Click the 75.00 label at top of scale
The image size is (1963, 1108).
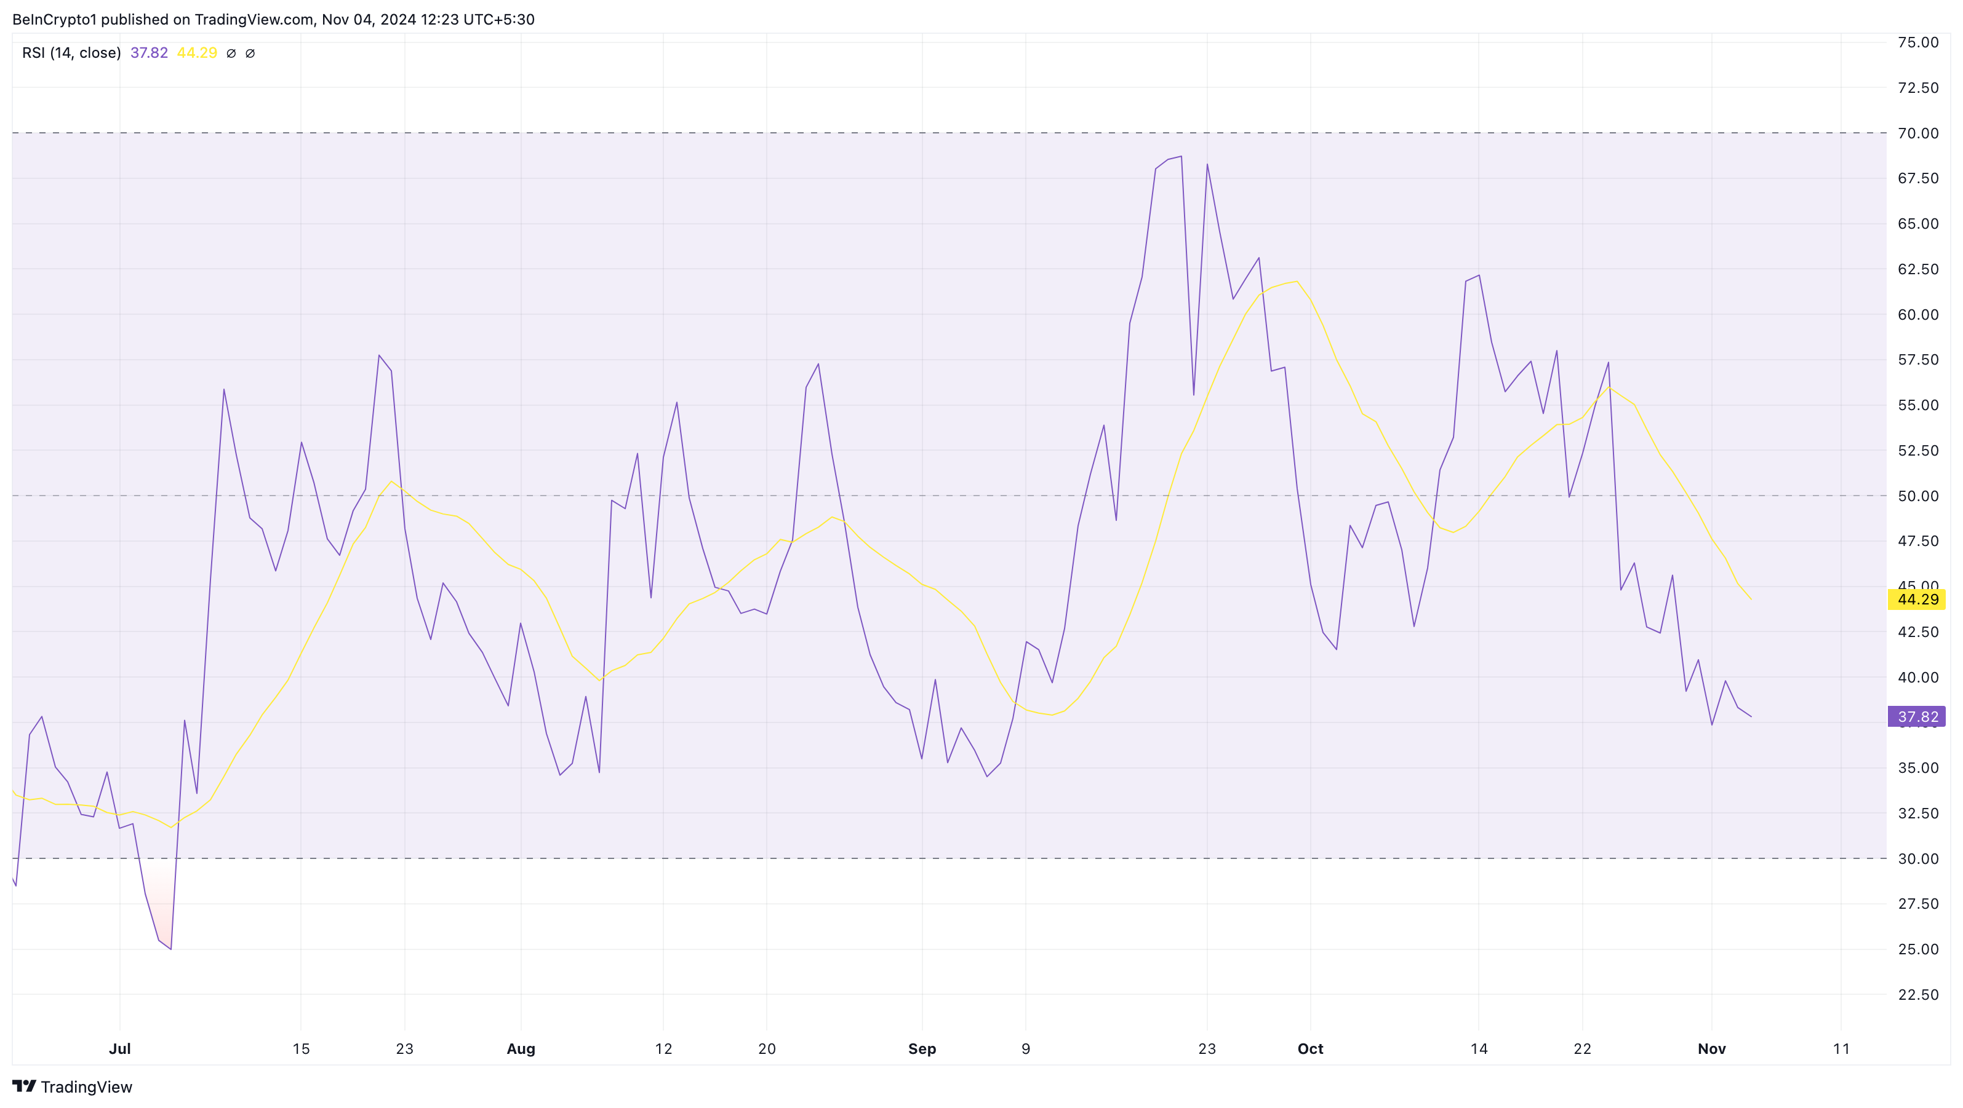click(x=1917, y=42)
